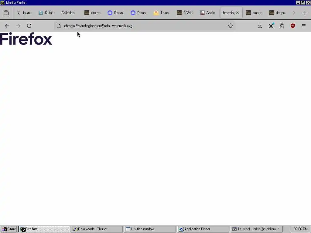Click the address bar with chrome://branding URL
This screenshot has height=233, width=311.
point(145,26)
